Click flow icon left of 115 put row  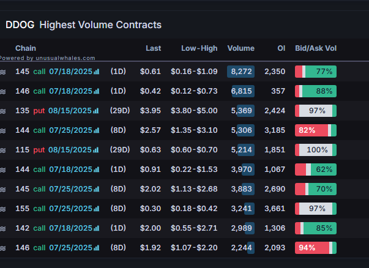pos(3,150)
